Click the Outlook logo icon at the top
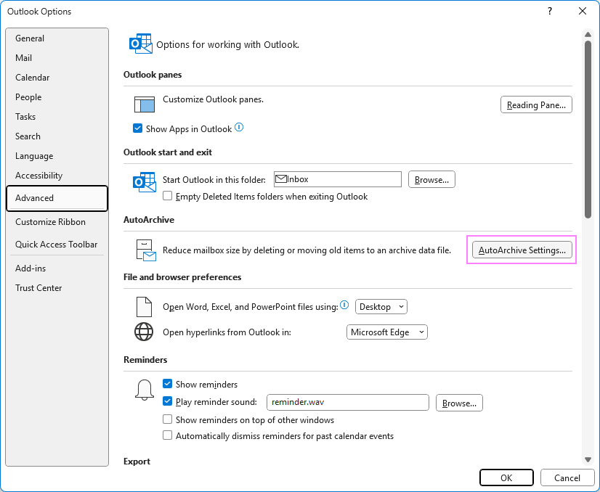600x492 pixels. coord(140,44)
